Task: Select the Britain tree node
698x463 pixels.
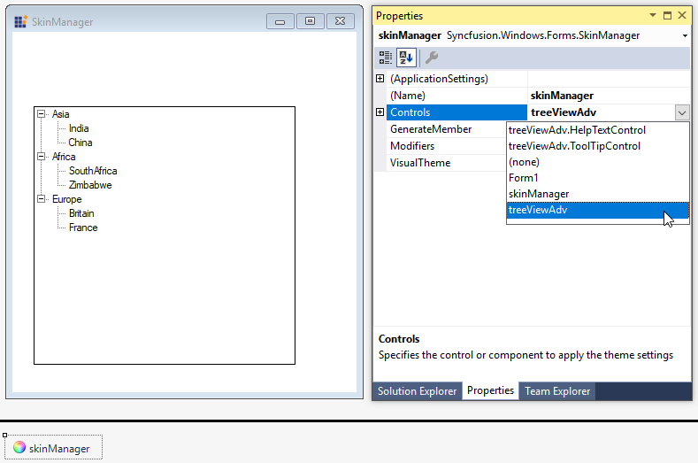Action: (x=81, y=213)
